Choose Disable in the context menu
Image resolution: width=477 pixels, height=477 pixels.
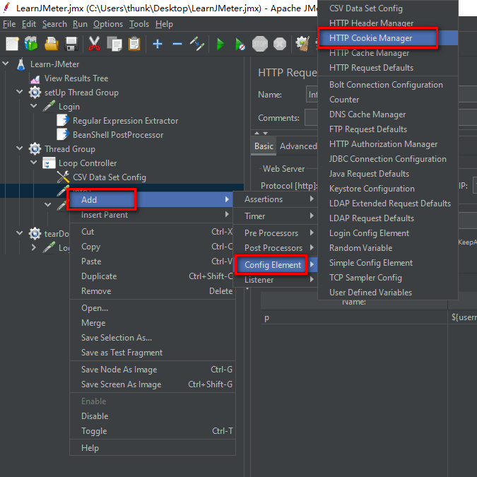(151, 416)
